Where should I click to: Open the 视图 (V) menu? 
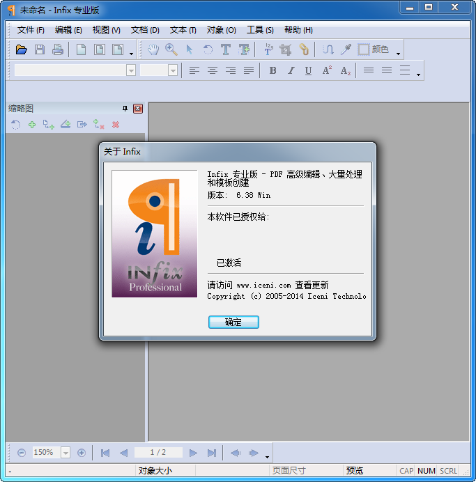pyautogui.click(x=107, y=30)
